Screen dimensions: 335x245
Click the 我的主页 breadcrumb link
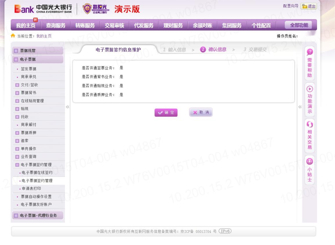[x=44, y=36]
